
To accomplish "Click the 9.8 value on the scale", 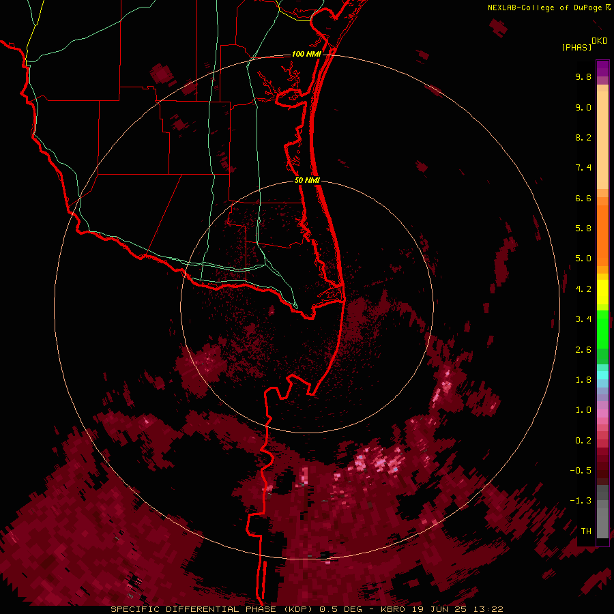I will pos(583,76).
